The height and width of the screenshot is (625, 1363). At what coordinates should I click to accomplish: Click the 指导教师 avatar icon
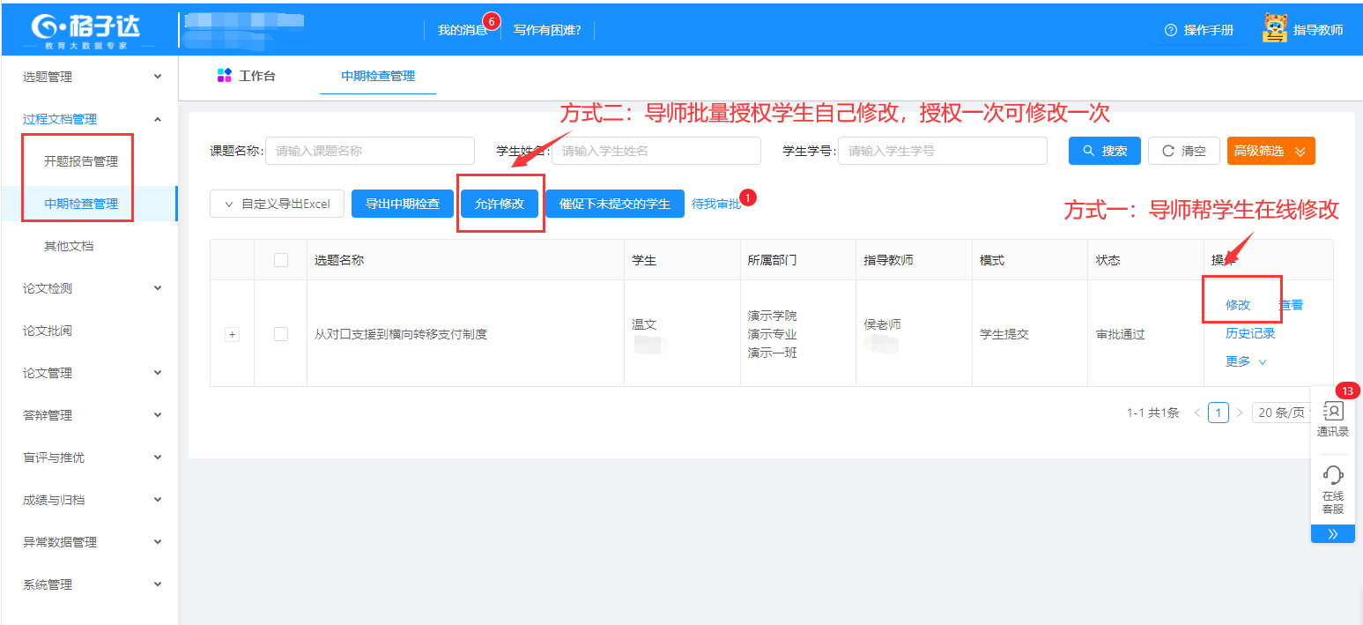coord(1274,29)
